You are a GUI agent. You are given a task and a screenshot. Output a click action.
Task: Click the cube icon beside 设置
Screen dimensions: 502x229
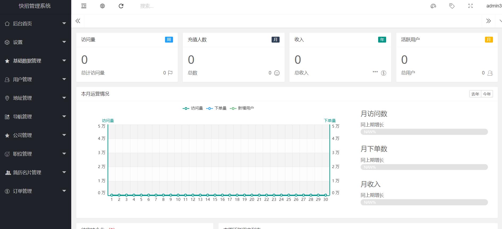pyautogui.click(x=7, y=42)
